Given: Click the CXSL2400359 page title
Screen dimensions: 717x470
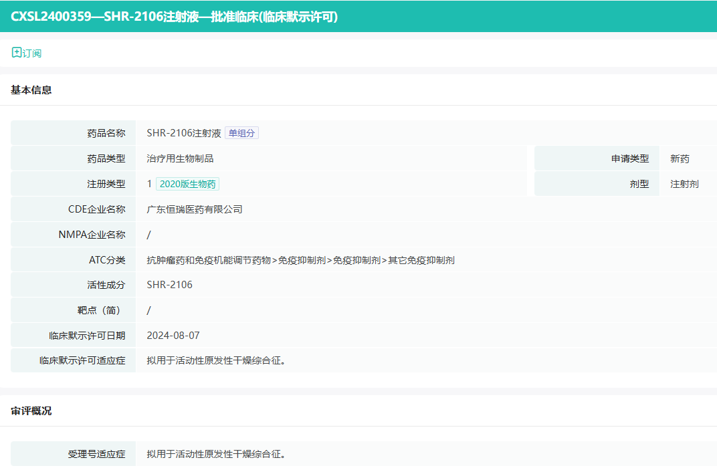Looking at the screenshot, I should pos(175,17).
